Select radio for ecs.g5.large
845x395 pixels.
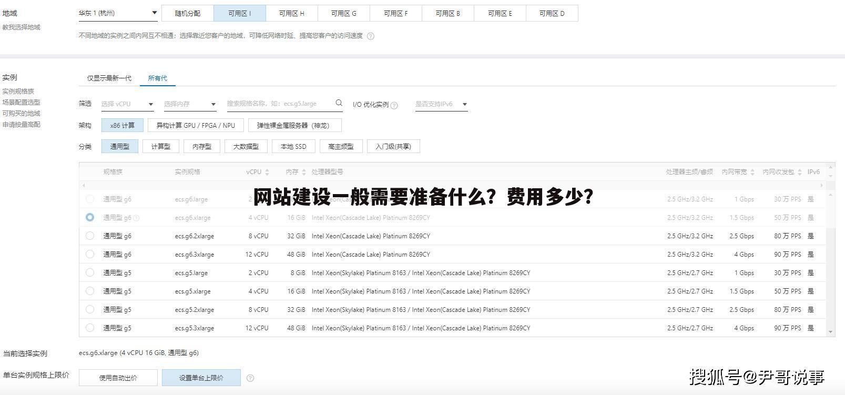click(90, 272)
